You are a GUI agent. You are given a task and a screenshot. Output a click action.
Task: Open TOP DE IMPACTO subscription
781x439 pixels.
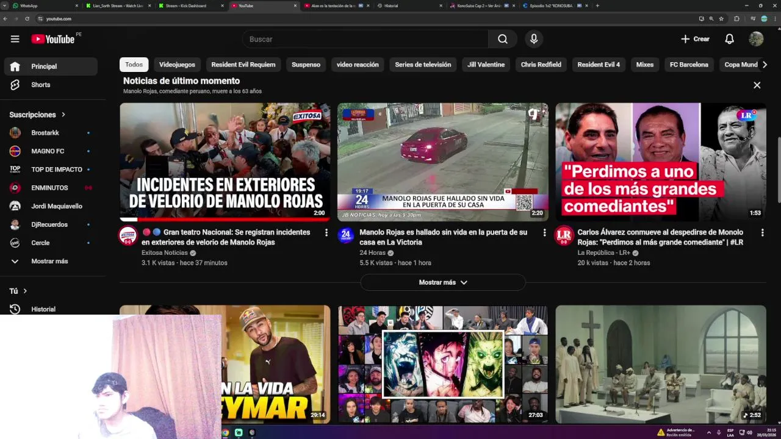pos(51,170)
